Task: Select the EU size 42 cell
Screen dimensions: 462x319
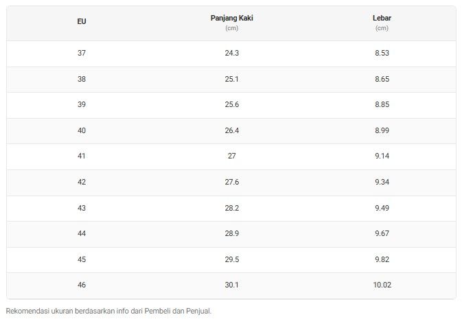Action: point(82,182)
